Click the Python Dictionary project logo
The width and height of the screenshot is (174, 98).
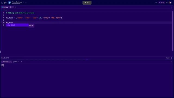pos(10,3)
